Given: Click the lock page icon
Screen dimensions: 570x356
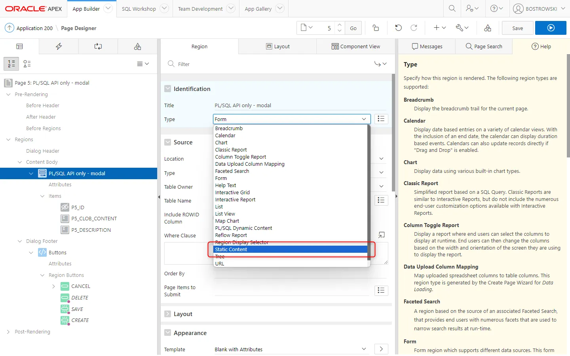Looking at the screenshot, I should click(x=376, y=28).
